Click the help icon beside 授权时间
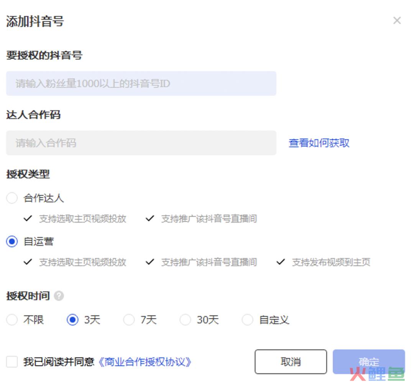The image size is (414, 383). 59,296
